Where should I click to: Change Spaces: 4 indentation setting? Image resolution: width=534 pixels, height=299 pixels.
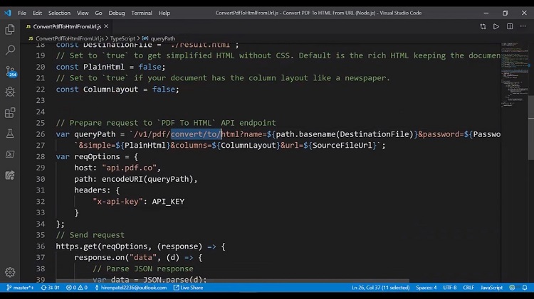pyautogui.click(x=426, y=288)
